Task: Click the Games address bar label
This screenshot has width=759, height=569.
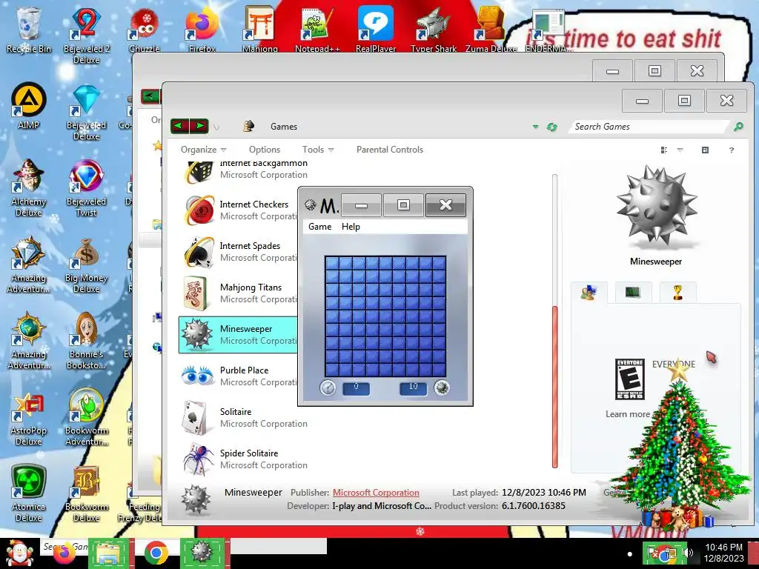Action: 284,127
